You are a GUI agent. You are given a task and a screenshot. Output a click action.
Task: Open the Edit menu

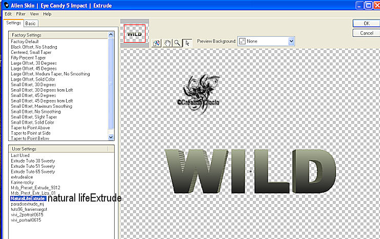(x=8, y=14)
